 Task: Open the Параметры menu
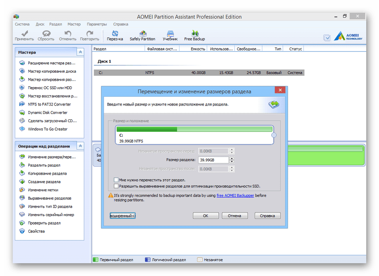click(x=97, y=24)
